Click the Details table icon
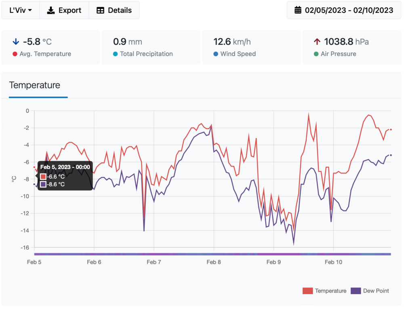Viewport: 404px width, 310px height. click(101, 11)
